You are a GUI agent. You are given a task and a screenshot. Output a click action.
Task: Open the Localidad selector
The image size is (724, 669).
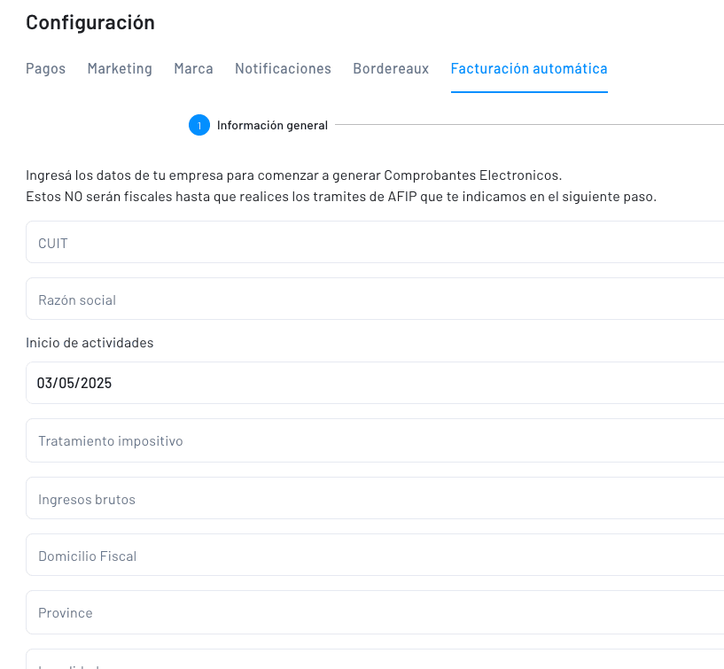(x=372, y=663)
